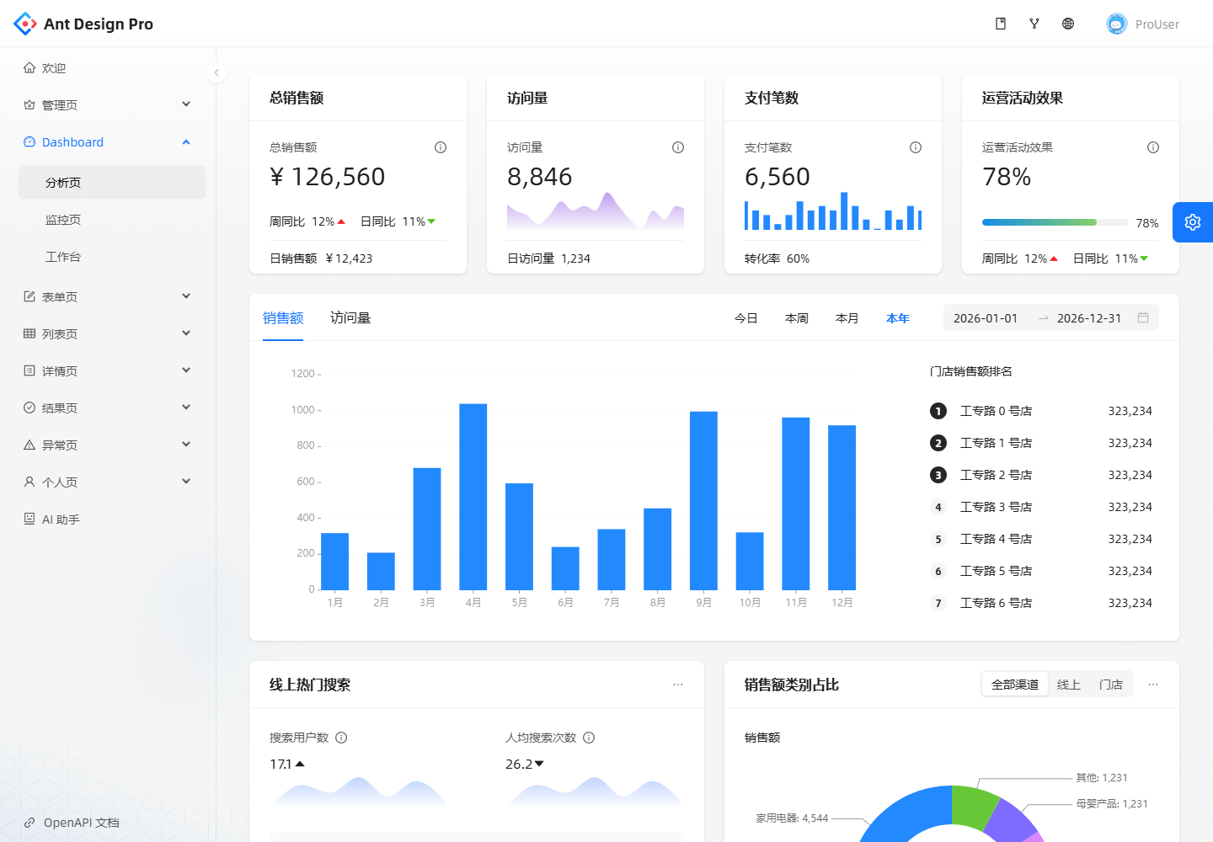
Task: Select 全部渠道 channel option
Action: pos(1015,685)
